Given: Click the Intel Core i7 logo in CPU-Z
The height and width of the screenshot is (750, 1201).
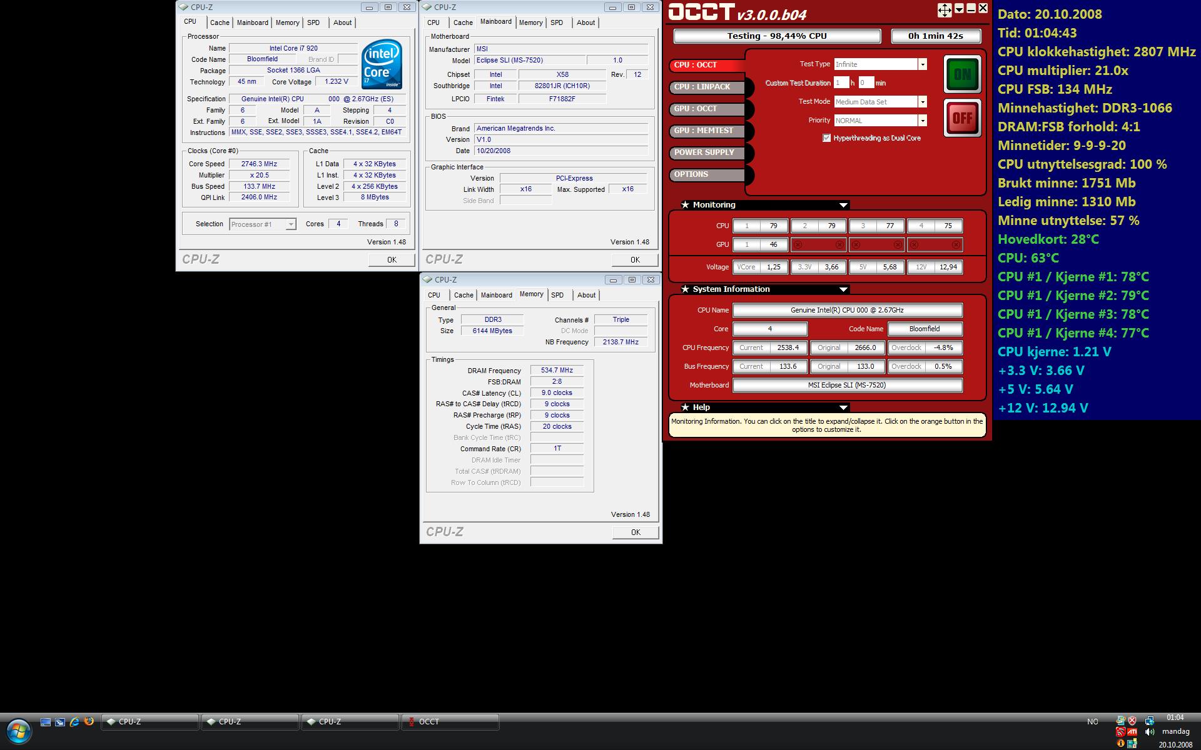Looking at the screenshot, I should click(382, 64).
